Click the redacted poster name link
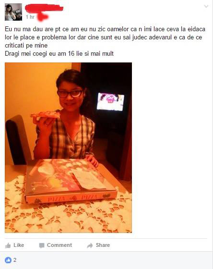213x269 pixels. pos(44,9)
